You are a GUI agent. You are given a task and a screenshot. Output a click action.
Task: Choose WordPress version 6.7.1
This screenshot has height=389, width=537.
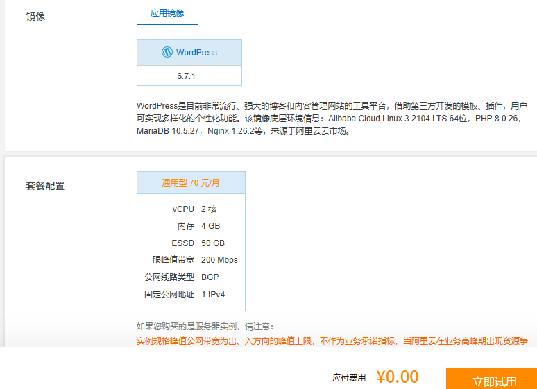pos(189,76)
